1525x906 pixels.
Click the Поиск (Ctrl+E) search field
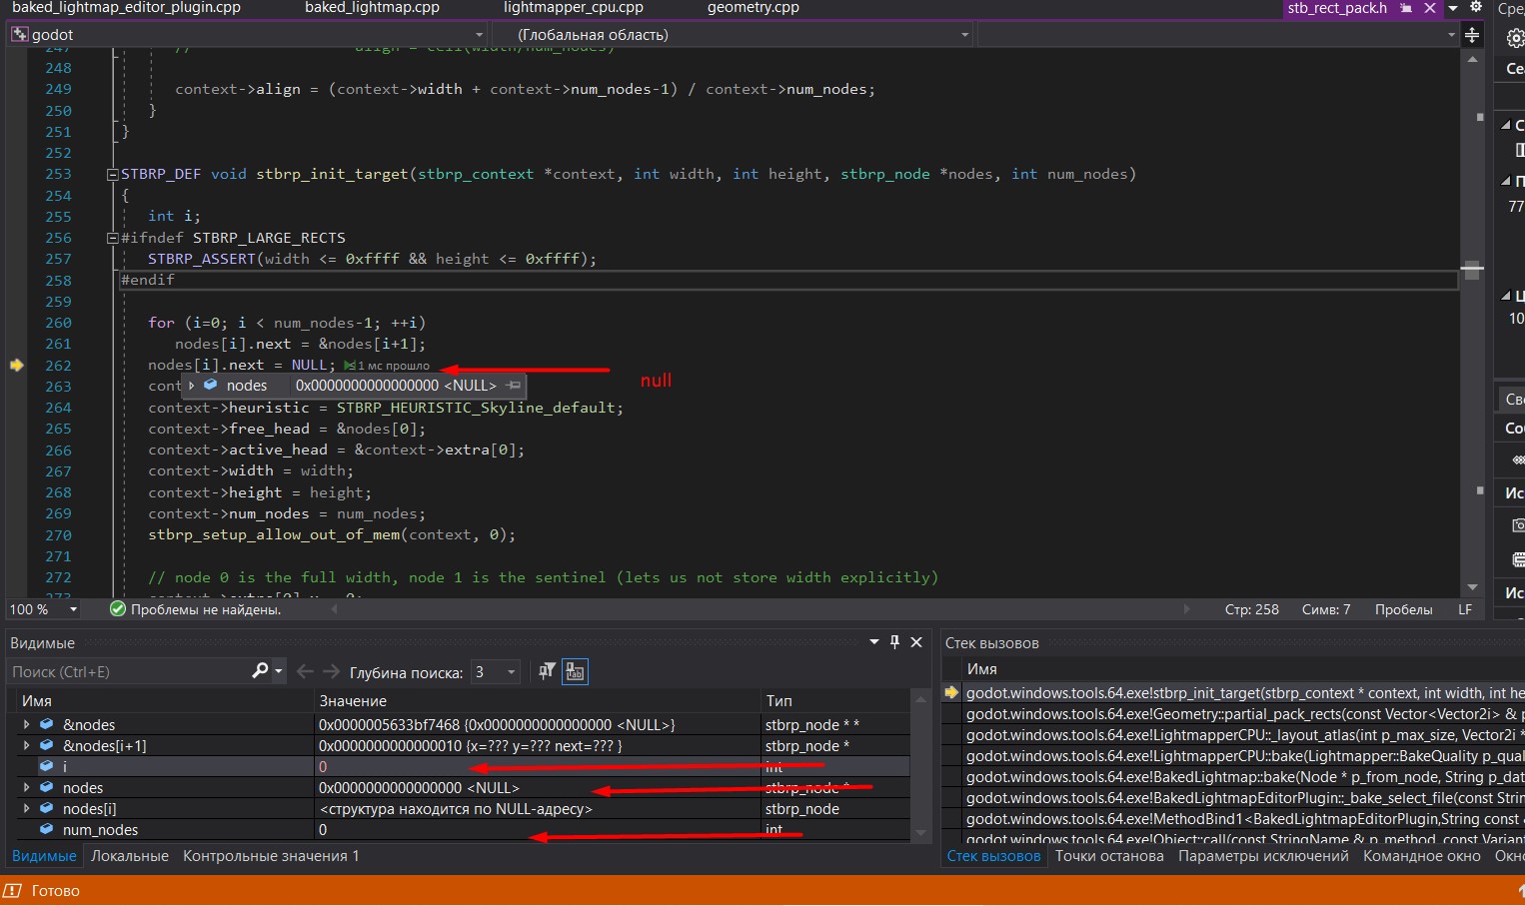click(x=120, y=671)
